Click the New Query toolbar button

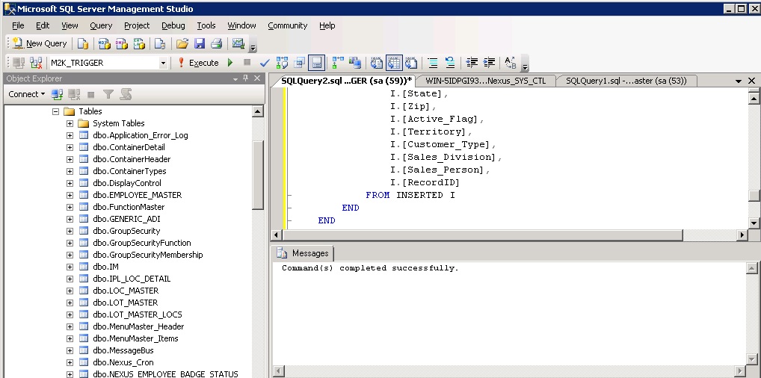(x=40, y=44)
